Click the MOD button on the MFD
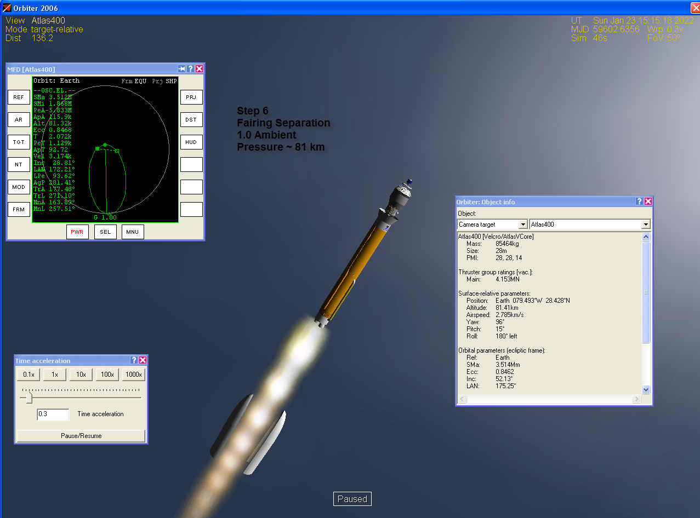Screen dimensions: 700x518 [x=19, y=187]
